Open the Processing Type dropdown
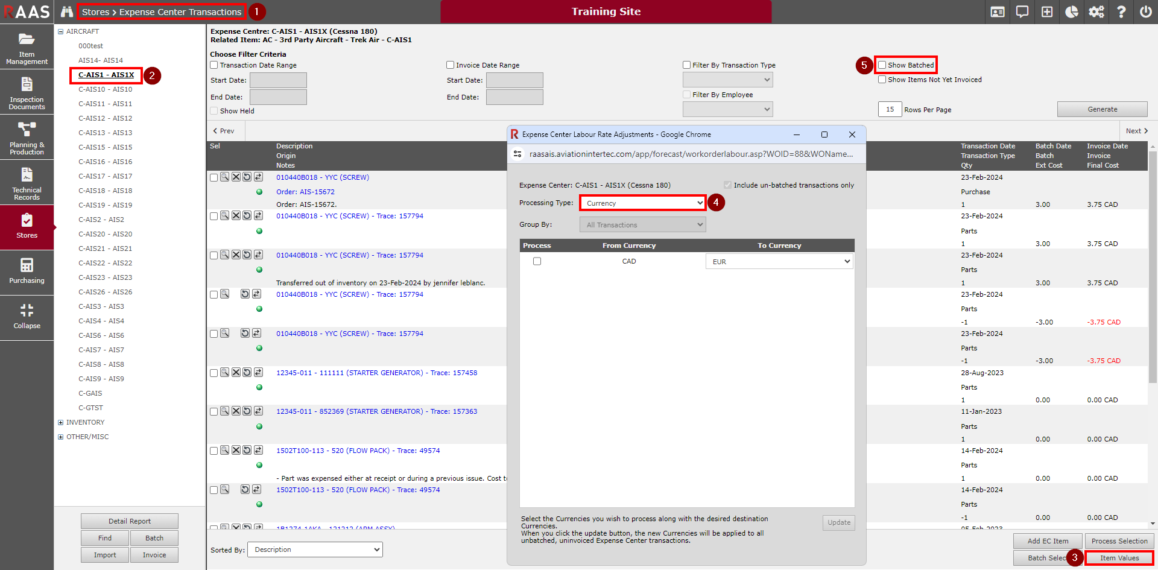 pos(643,203)
